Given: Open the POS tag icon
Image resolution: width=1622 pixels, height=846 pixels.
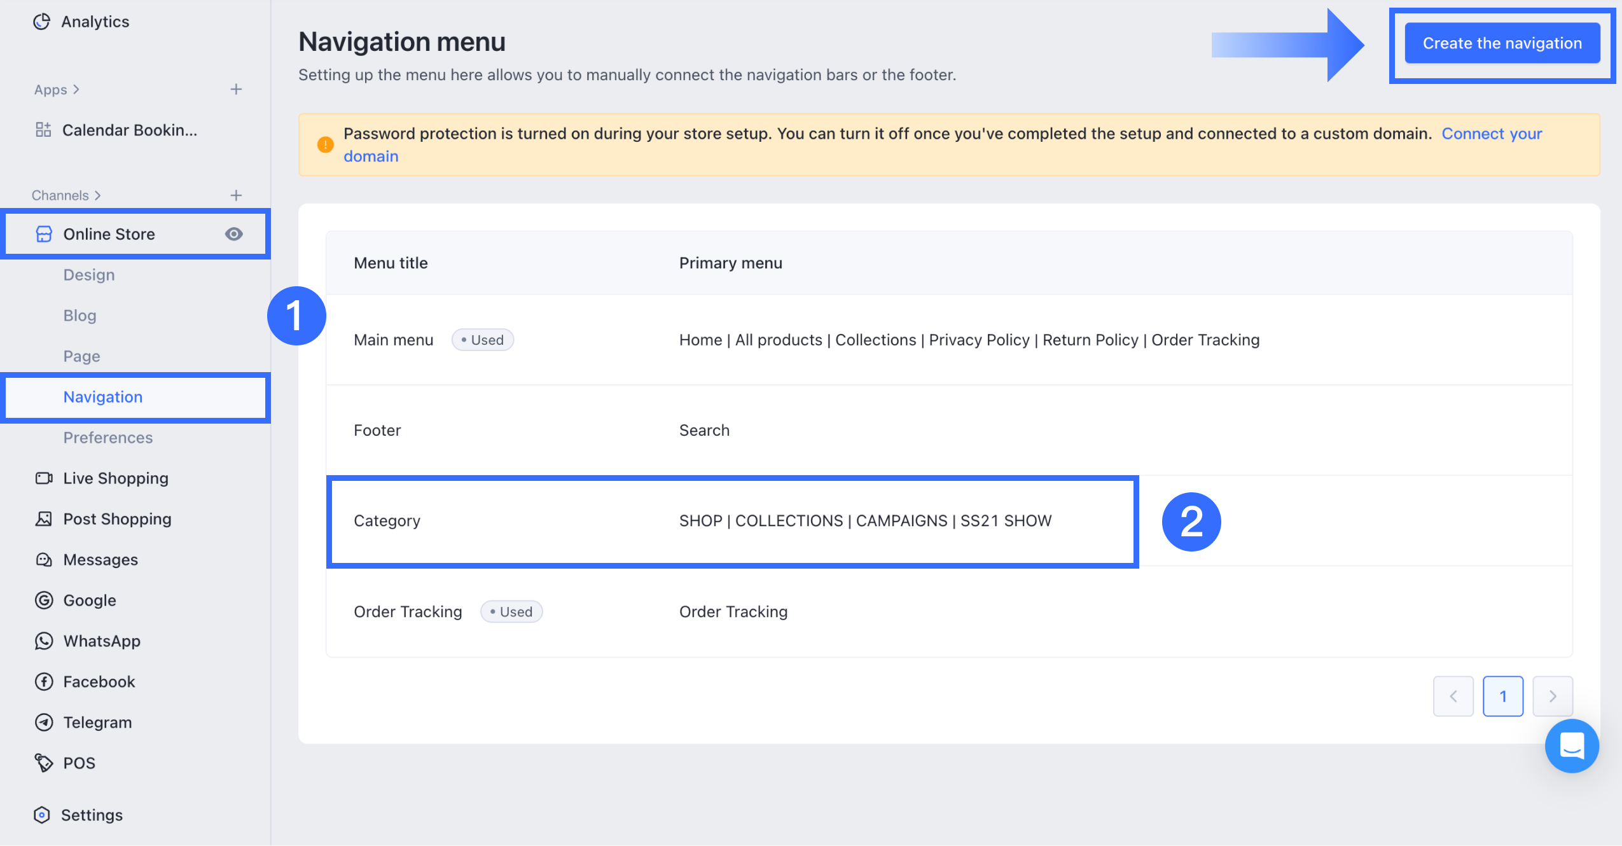Looking at the screenshot, I should (44, 763).
